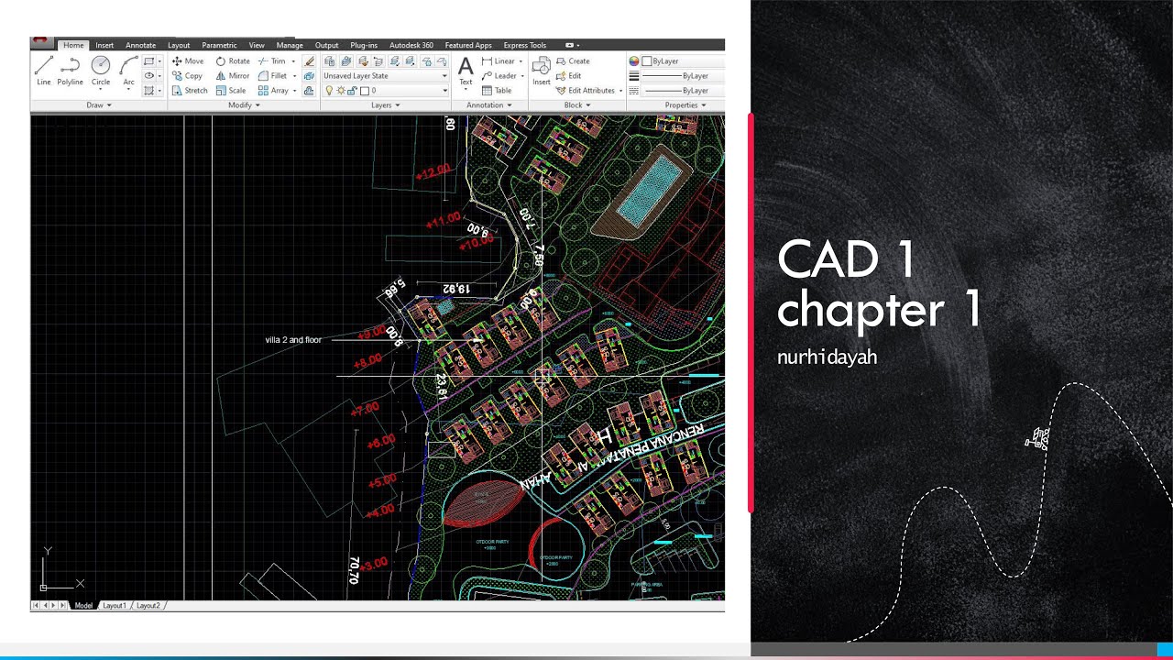Image resolution: width=1173 pixels, height=660 pixels.
Task: Open the Text annotation tool
Action: (x=466, y=71)
